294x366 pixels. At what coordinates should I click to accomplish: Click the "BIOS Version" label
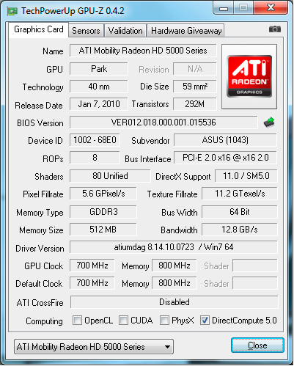point(40,123)
